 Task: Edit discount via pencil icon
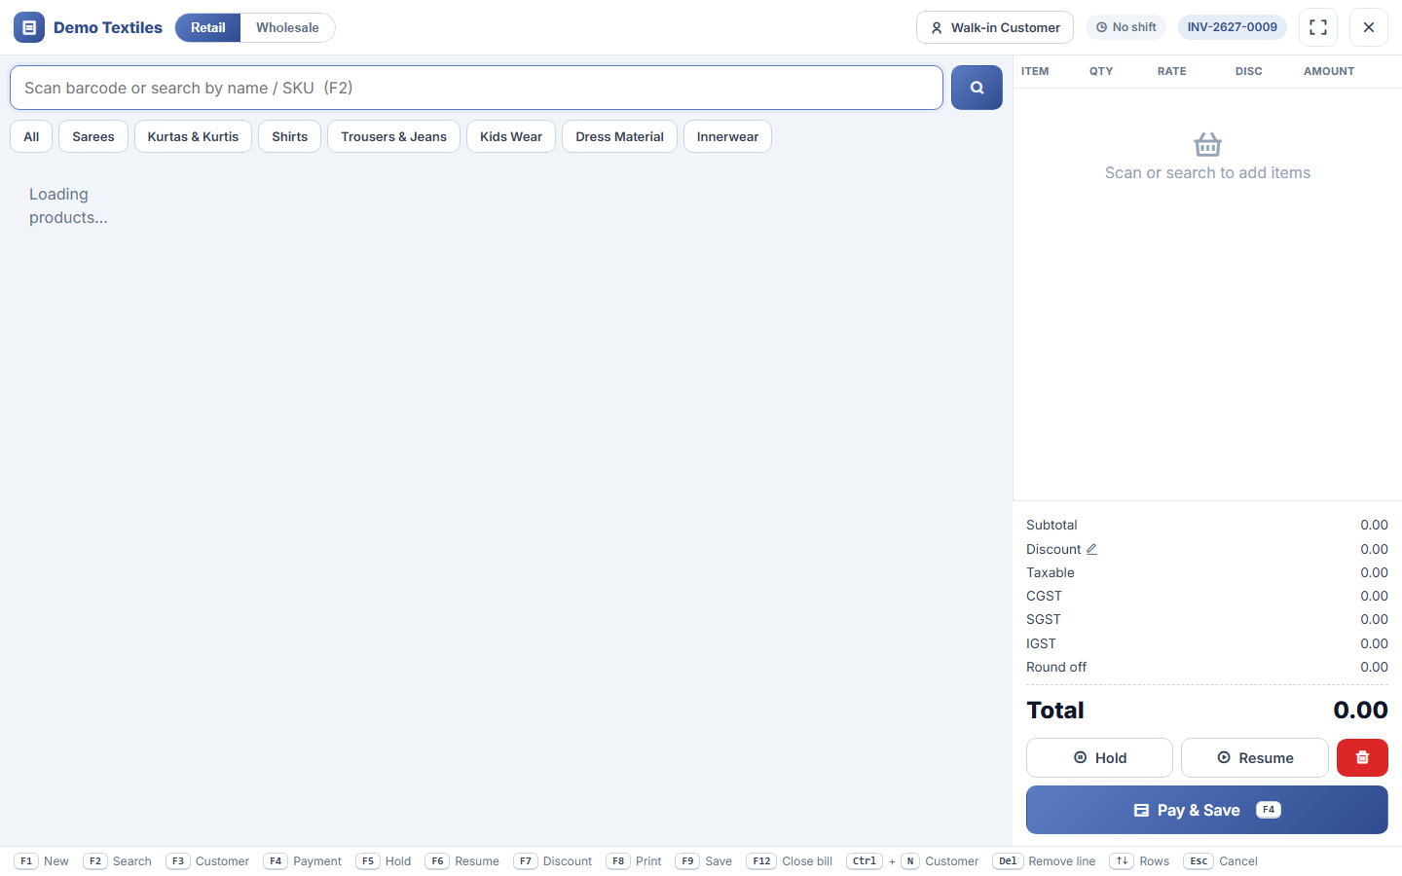1091,549
